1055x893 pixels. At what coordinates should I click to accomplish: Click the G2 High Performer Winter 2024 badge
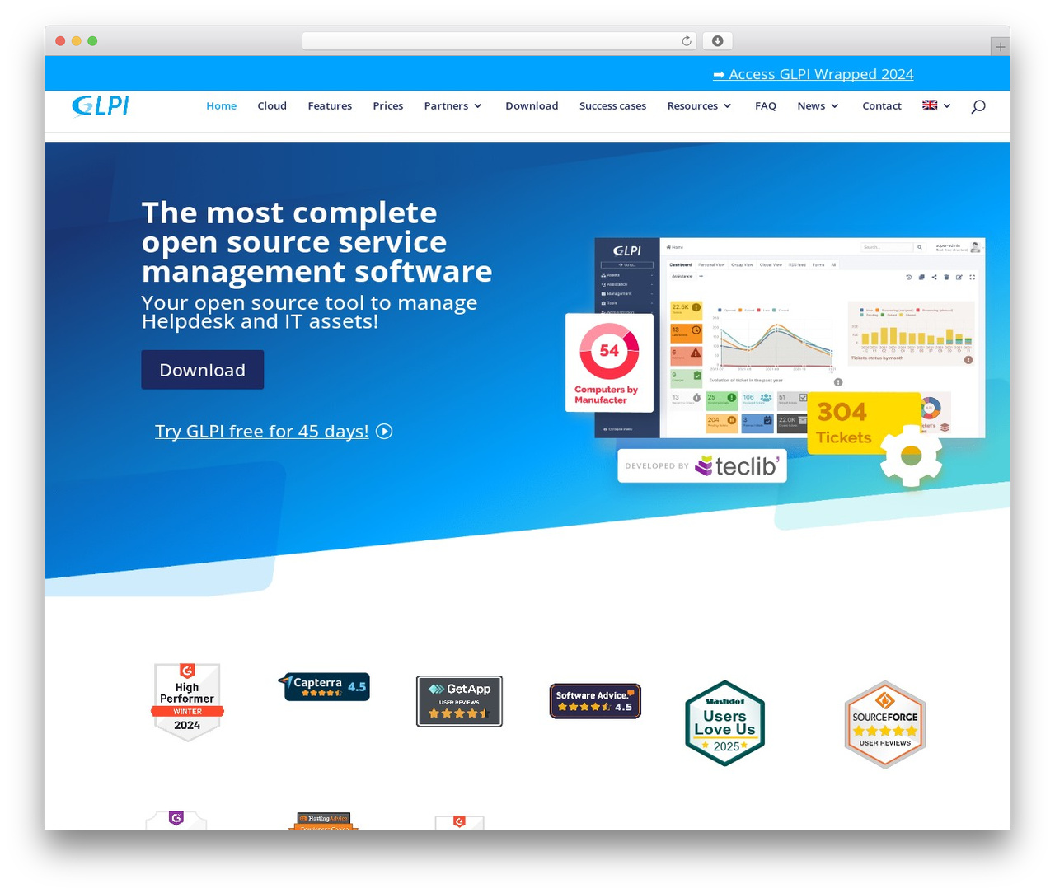pyautogui.click(x=187, y=701)
